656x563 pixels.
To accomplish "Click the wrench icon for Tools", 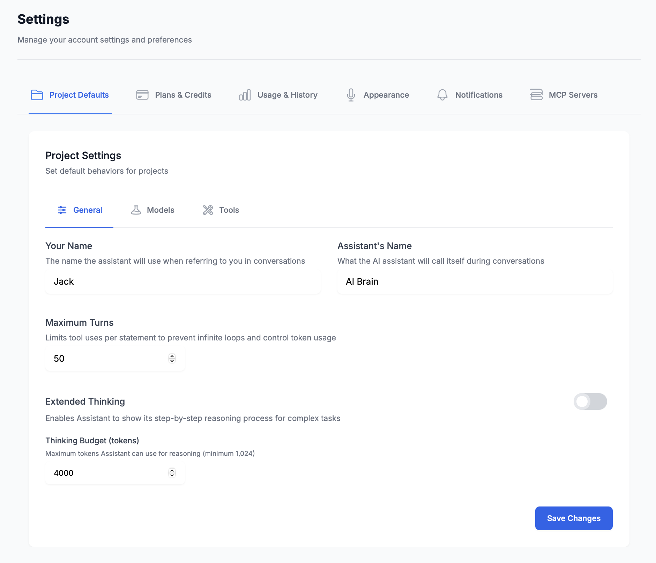I will tap(208, 210).
